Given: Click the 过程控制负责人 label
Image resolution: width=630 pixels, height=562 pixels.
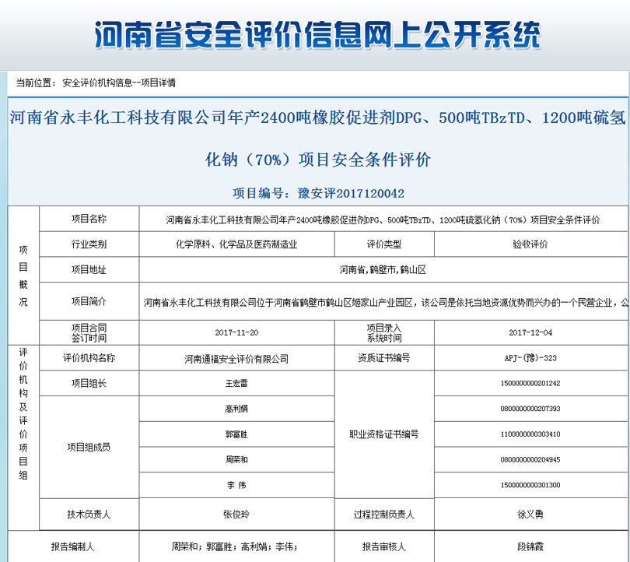Looking at the screenshot, I should [x=384, y=515].
